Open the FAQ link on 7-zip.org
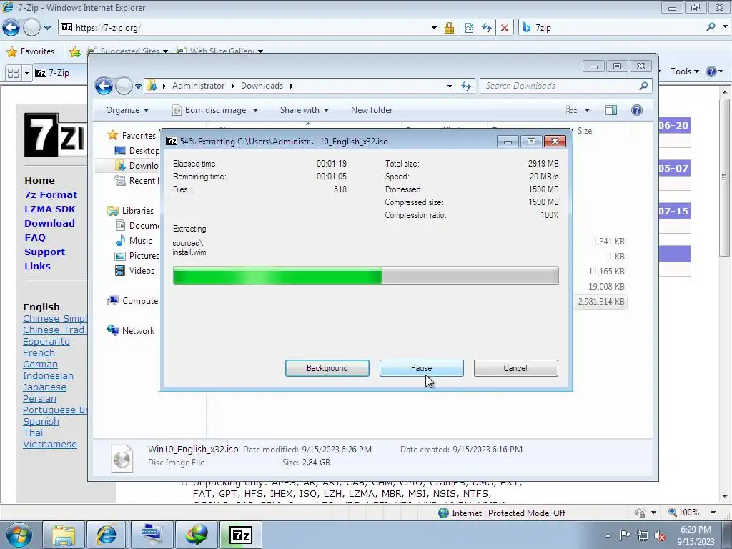This screenshot has width=732, height=549. (35, 237)
